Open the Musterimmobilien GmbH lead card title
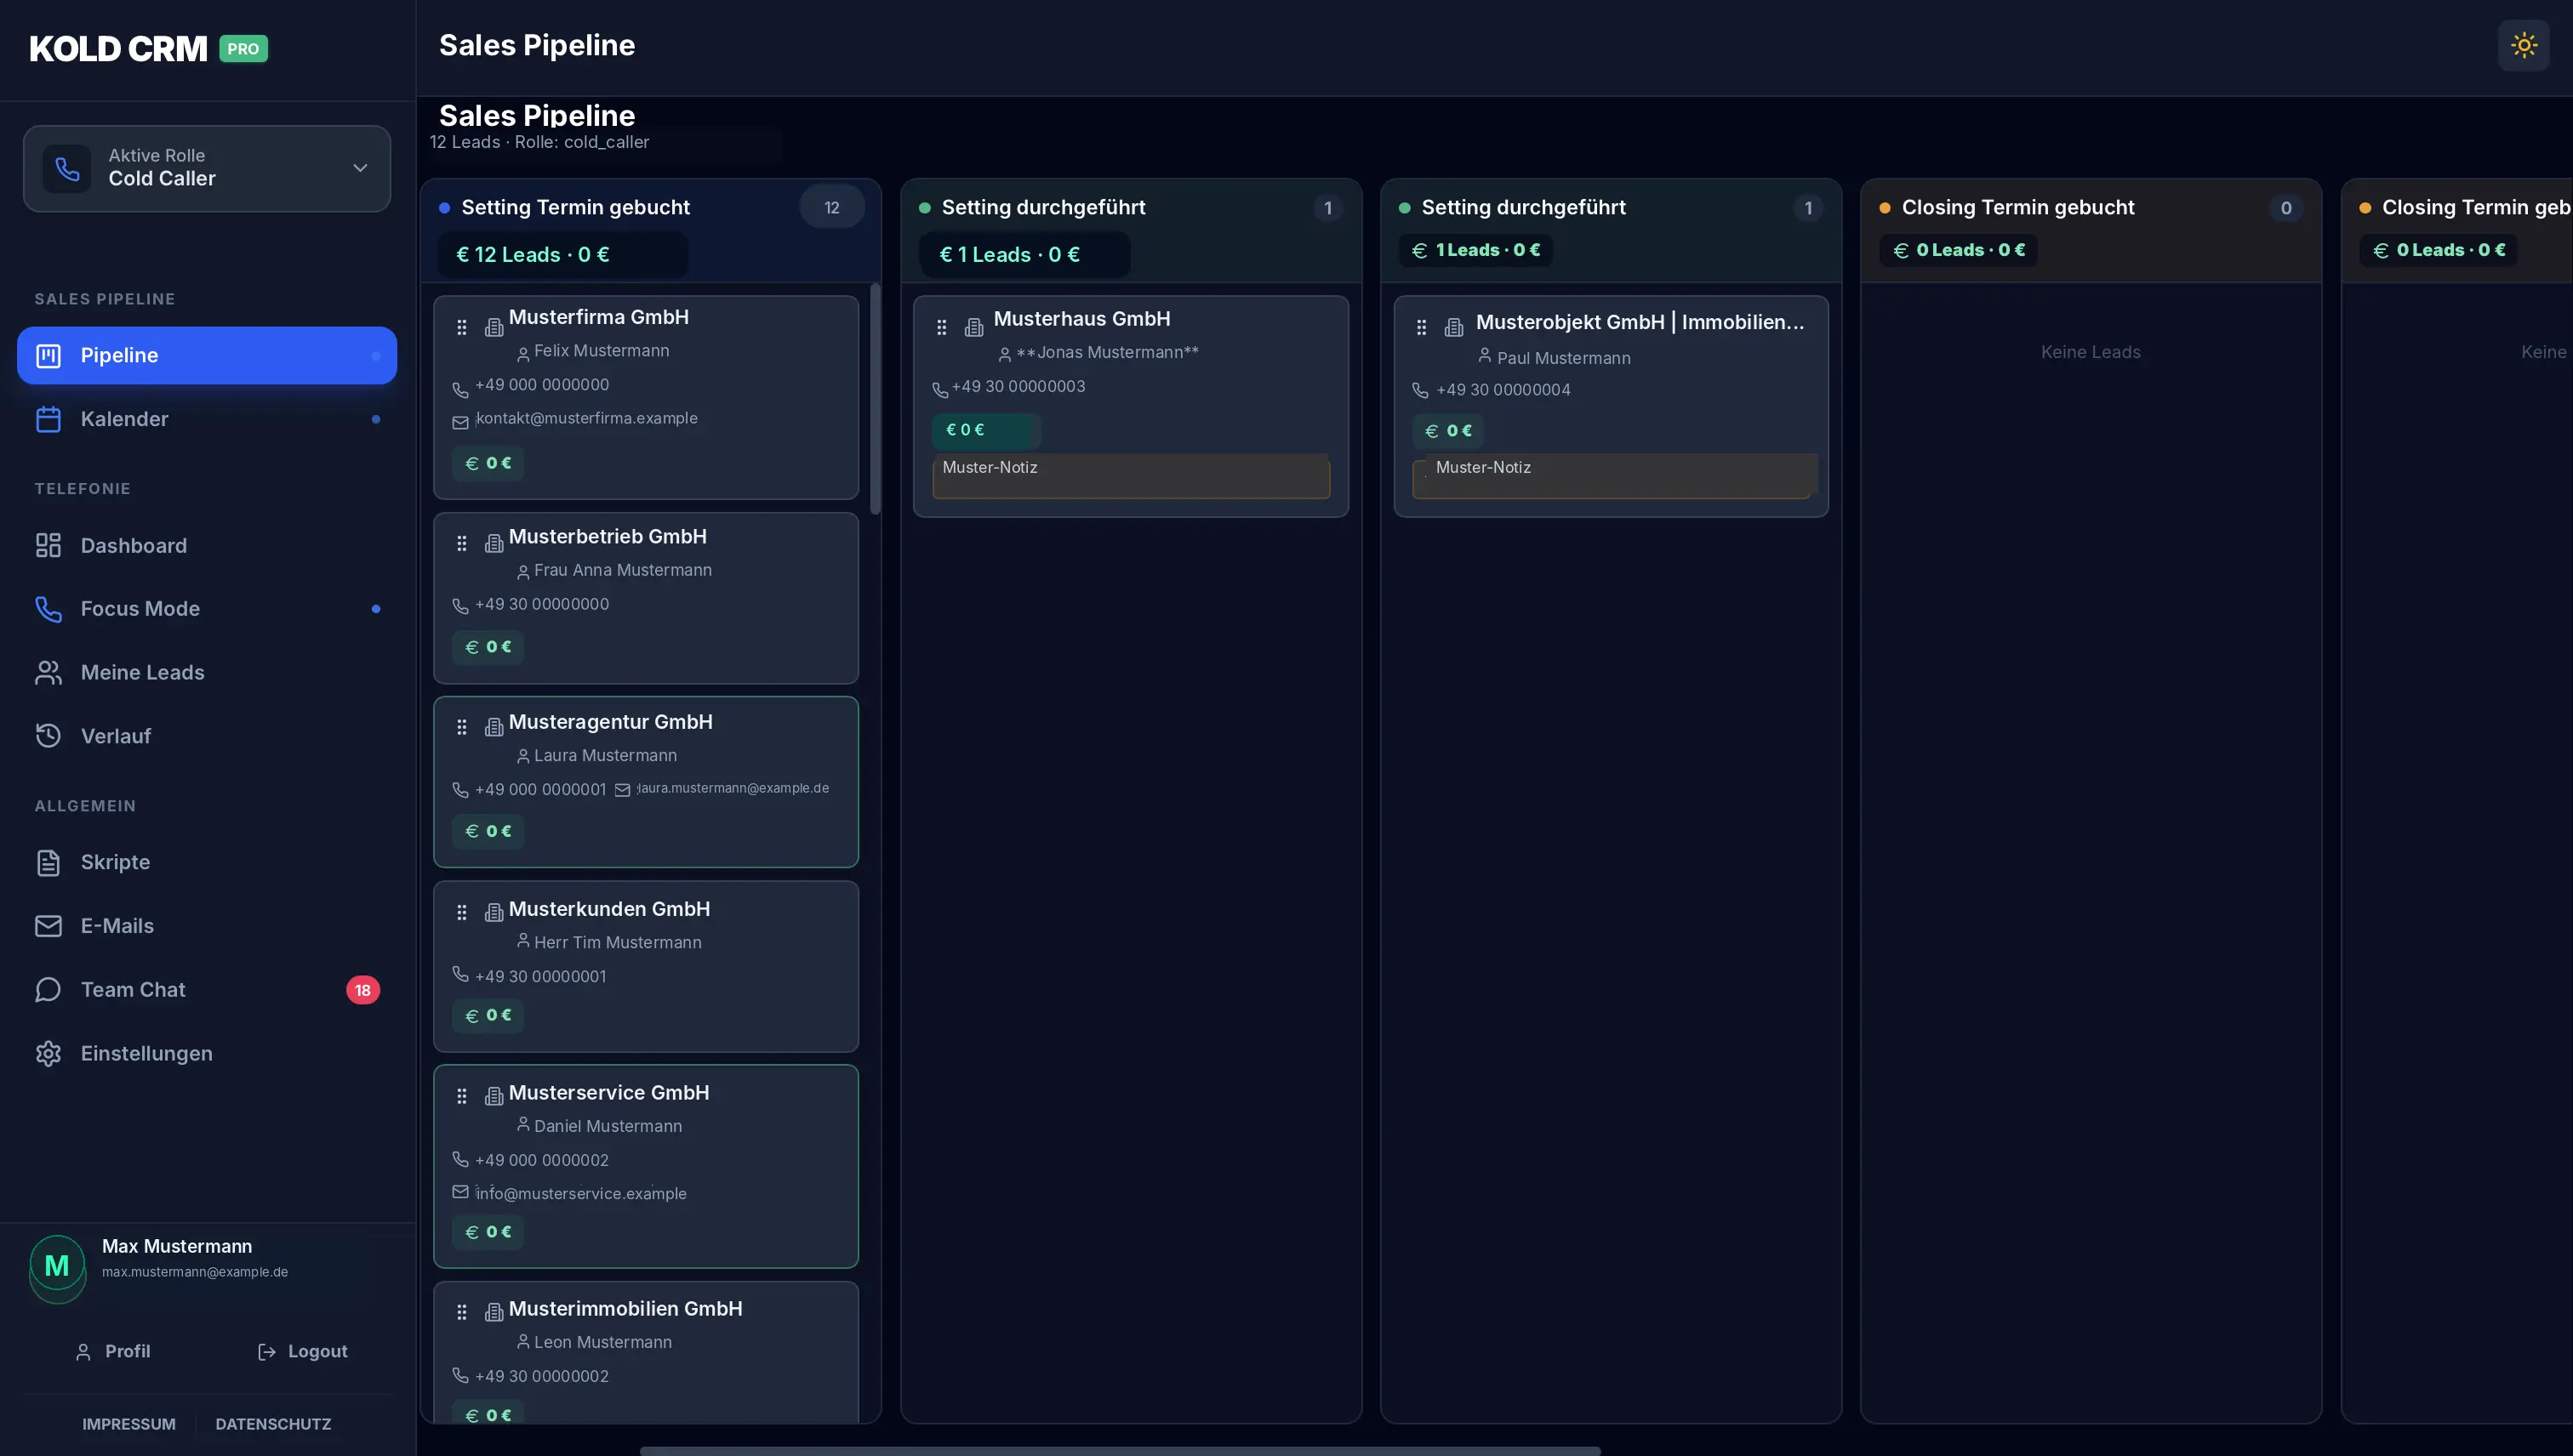Viewport: 2573px width, 1456px height. 625,1309
